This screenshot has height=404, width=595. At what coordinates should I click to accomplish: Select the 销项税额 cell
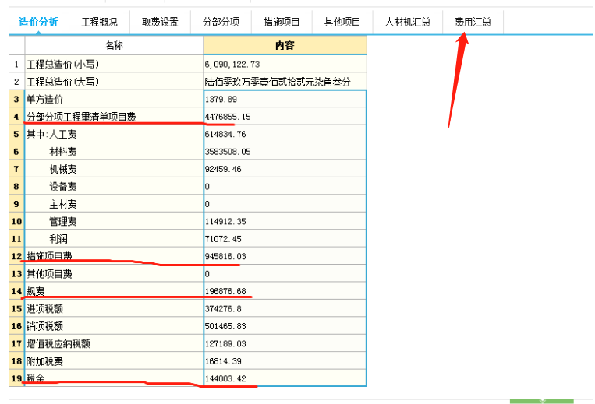(x=114, y=326)
